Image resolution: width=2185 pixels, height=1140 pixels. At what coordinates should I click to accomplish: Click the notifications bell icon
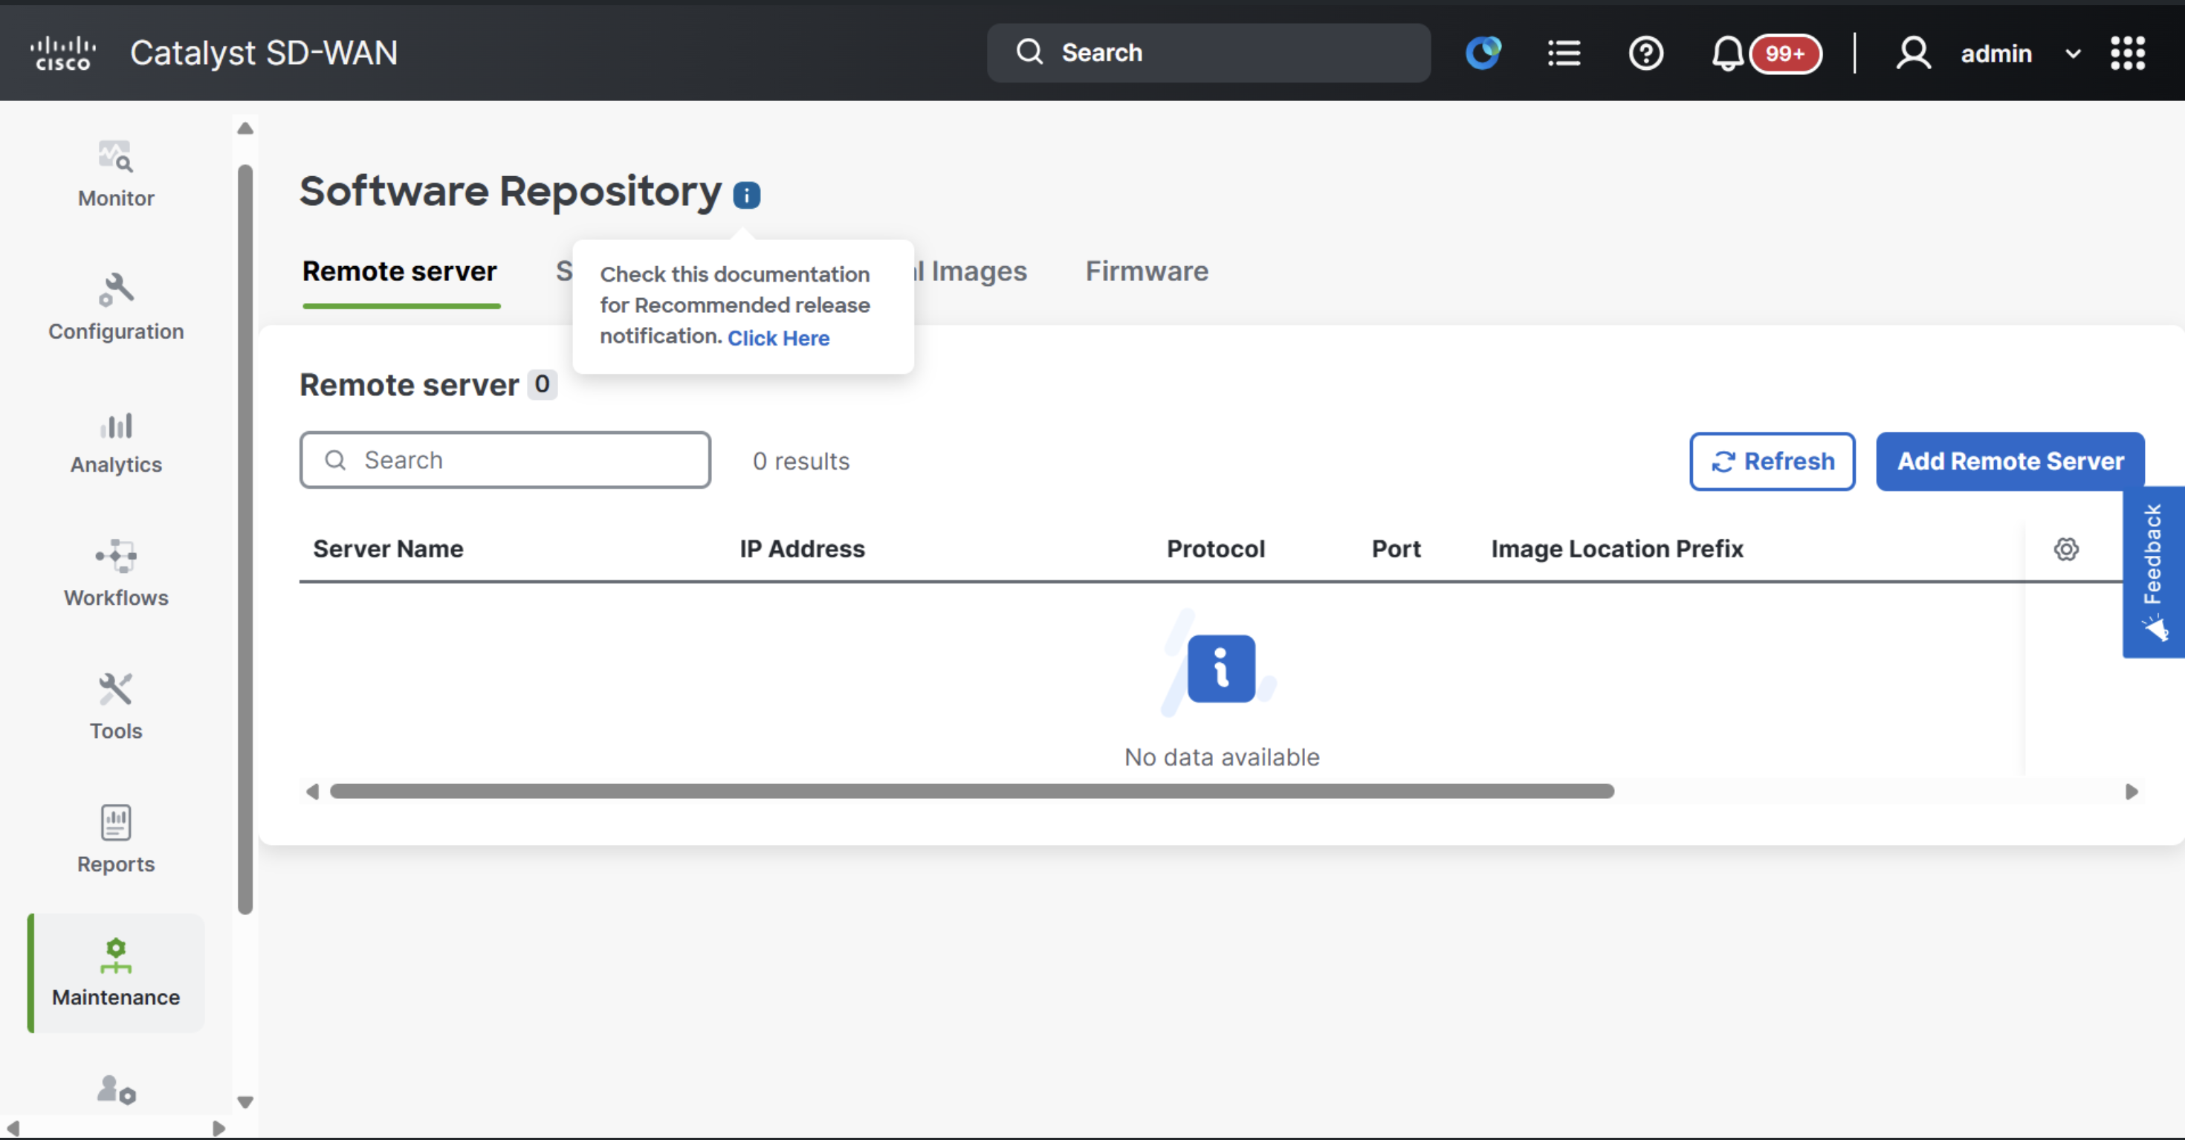click(x=1727, y=54)
